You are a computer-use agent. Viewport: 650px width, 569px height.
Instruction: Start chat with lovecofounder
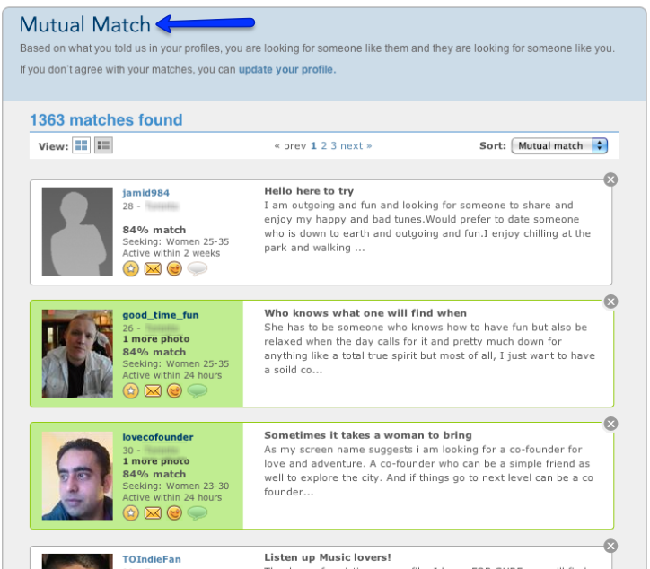pyautogui.click(x=198, y=513)
